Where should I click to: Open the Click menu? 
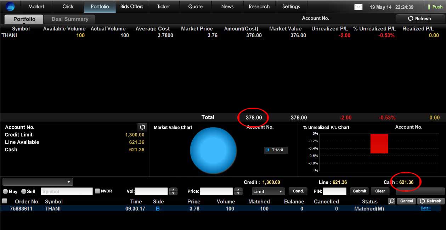[68, 6]
